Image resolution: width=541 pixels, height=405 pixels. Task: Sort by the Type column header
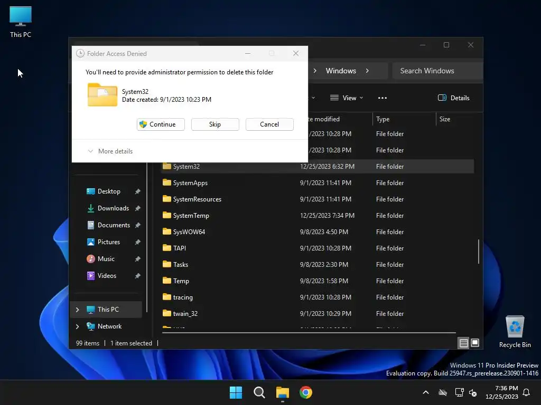pos(404,119)
